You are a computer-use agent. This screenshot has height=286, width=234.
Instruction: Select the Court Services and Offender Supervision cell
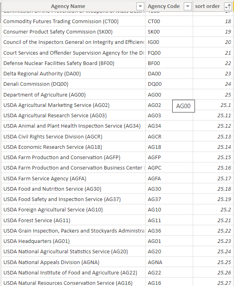coord(73,53)
